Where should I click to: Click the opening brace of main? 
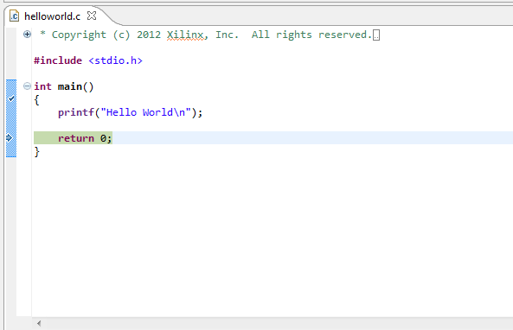coord(36,99)
